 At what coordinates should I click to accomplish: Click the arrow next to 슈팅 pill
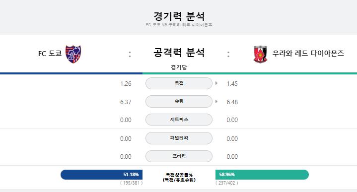[x=216, y=102]
